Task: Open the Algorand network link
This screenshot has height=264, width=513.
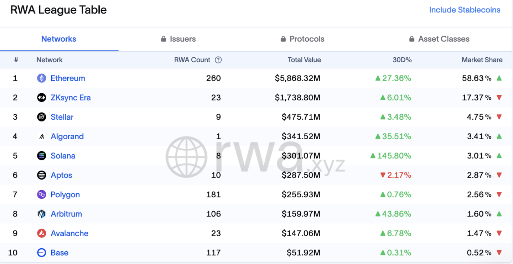Action: pyautogui.click(x=67, y=136)
